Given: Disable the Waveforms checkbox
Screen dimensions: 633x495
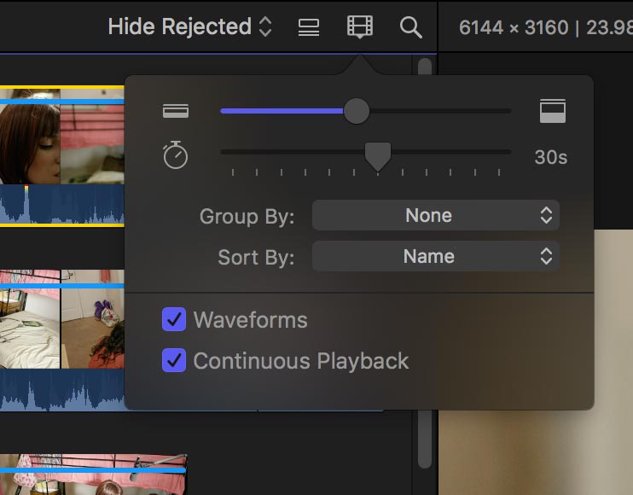Looking at the screenshot, I should click(174, 319).
